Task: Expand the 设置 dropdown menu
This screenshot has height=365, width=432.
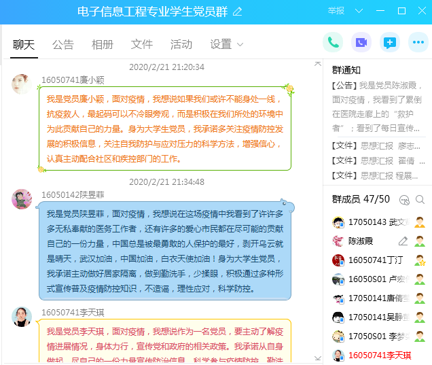Action: tap(226, 44)
